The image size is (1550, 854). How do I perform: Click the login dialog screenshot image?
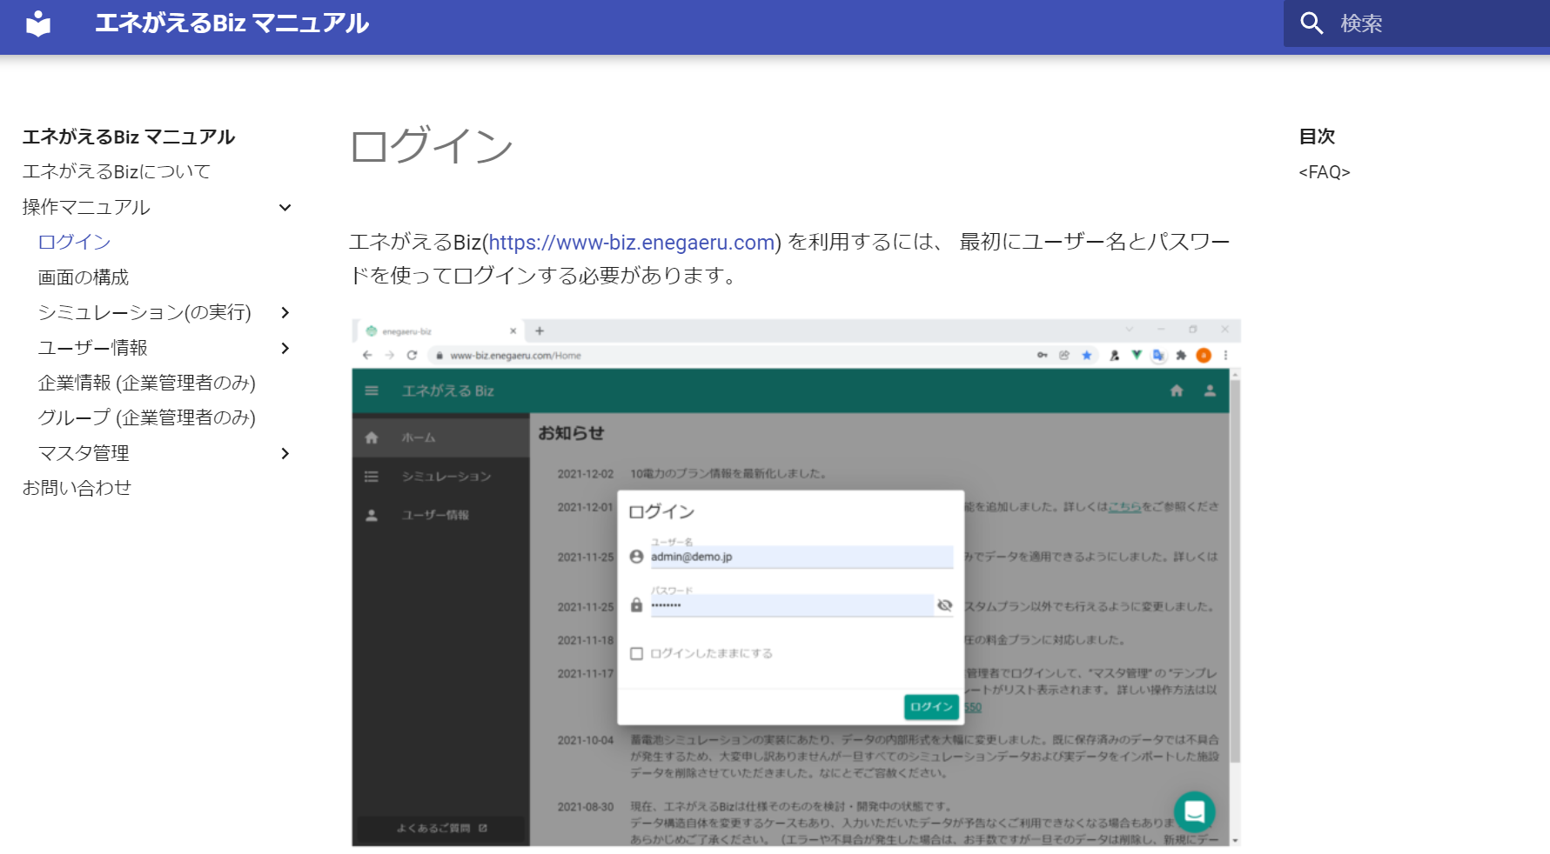tap(796, 583)
